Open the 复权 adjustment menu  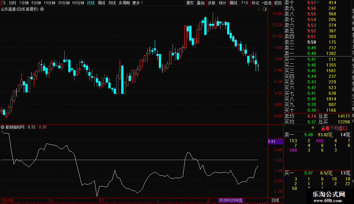pyautogui.click(x=190, y=3)
